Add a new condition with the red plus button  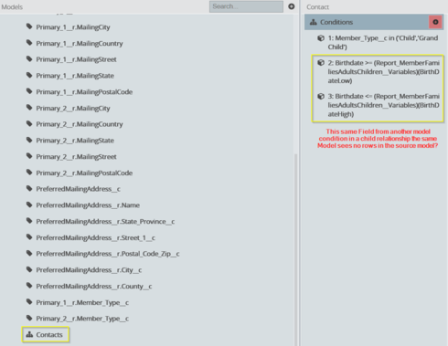[435, 22]
